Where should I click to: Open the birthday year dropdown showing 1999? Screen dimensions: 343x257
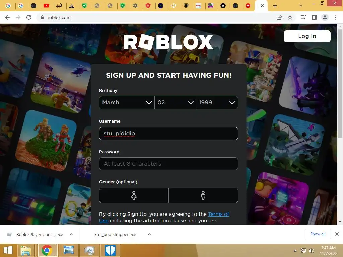(217, 102)
